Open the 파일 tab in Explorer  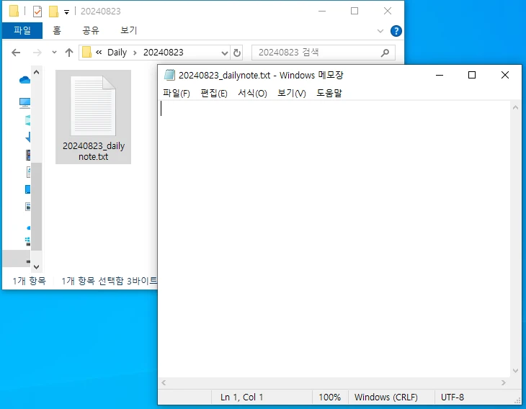(22, 30)
